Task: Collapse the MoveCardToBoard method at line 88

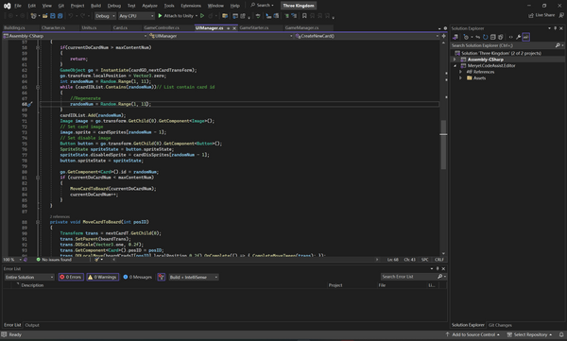Action: coord(38,222)
